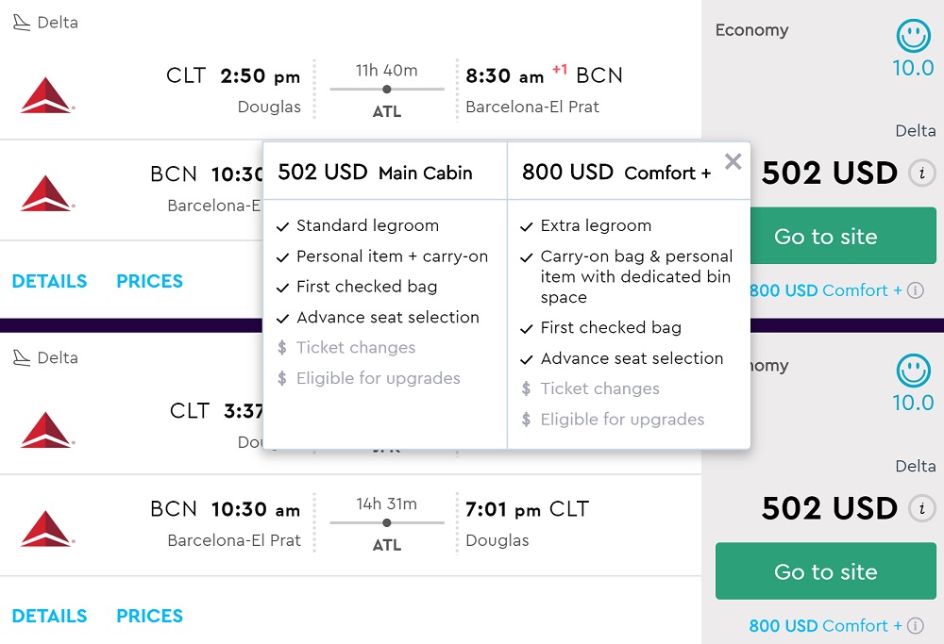Close the fare comparison popup
Screen dimensions: 944x644
(x=733, y=162)
